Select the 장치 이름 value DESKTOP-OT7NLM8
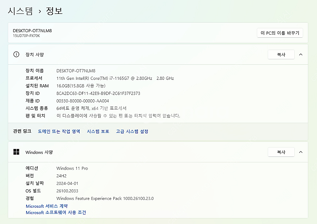317x224 pixels. (76, 71)
